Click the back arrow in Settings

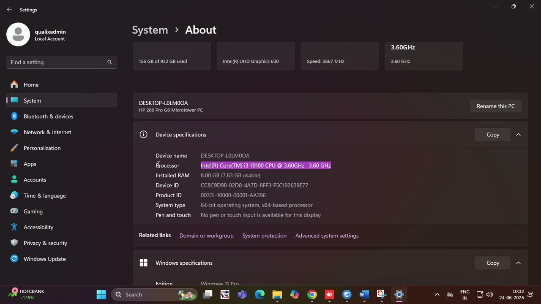(x=9, y=10)
